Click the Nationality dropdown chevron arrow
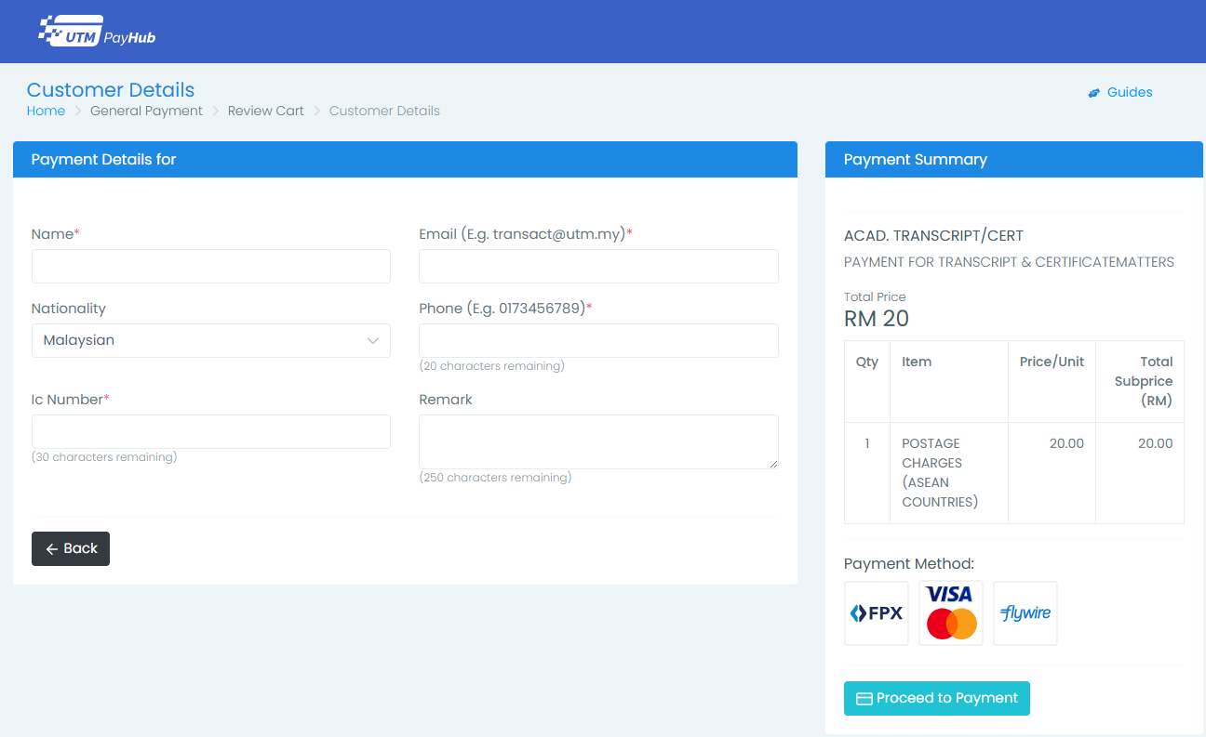1206x737 pixels. (x=373, y=340)
